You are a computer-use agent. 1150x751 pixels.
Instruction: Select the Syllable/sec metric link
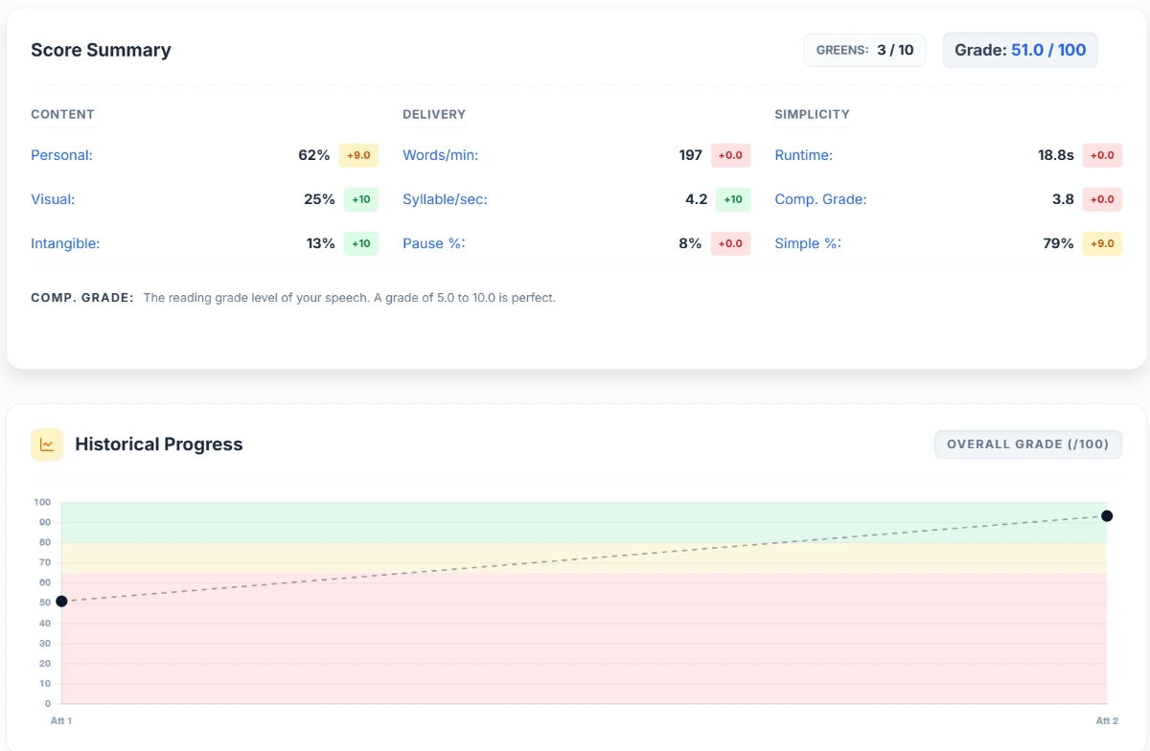445,199
